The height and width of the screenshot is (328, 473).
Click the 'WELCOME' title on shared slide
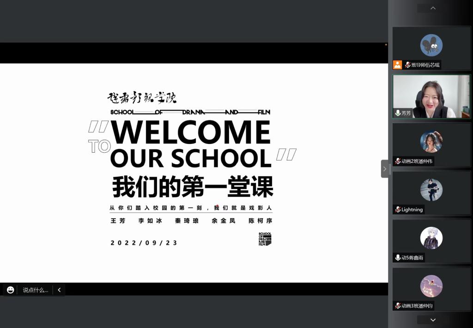(x=190, y=132)
